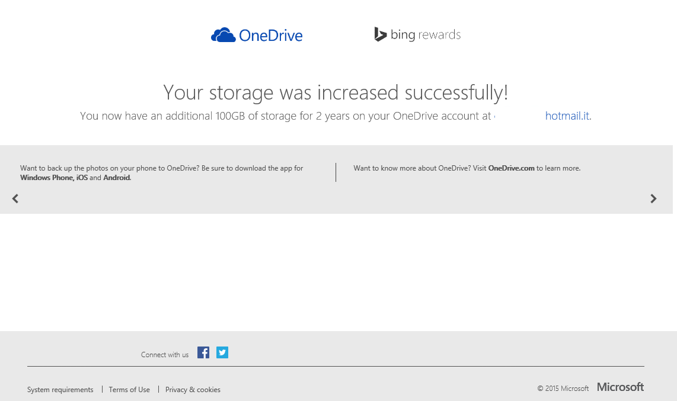Screen dimensions: 677x401
Task: Click the 'Connect with us' label
Action: [165, 355]
